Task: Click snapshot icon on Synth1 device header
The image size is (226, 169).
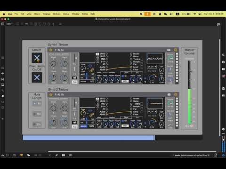Action: (169, 50)
